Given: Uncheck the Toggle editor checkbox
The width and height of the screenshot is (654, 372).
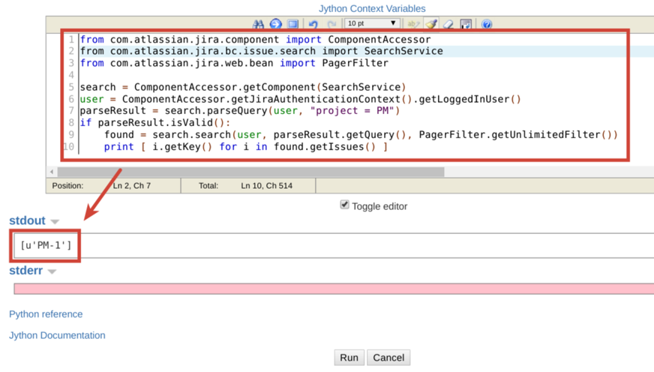Looking at the screenshot, I should tap(344, 205).
